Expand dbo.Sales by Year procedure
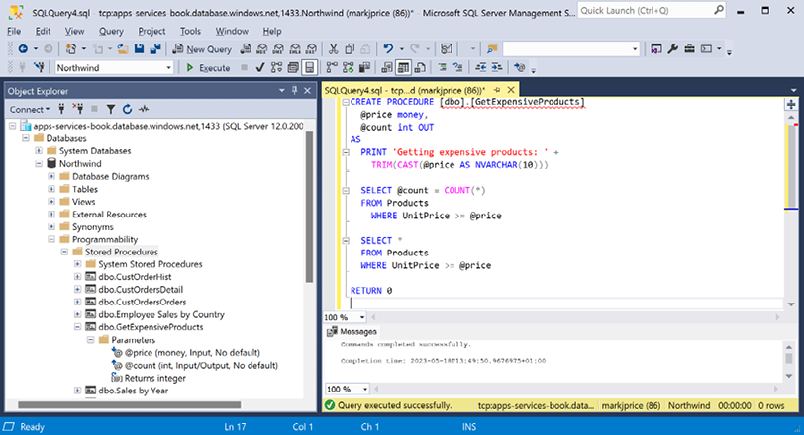Image resolution: width=804 pixels, height=435 pixels. coord(77,391)
